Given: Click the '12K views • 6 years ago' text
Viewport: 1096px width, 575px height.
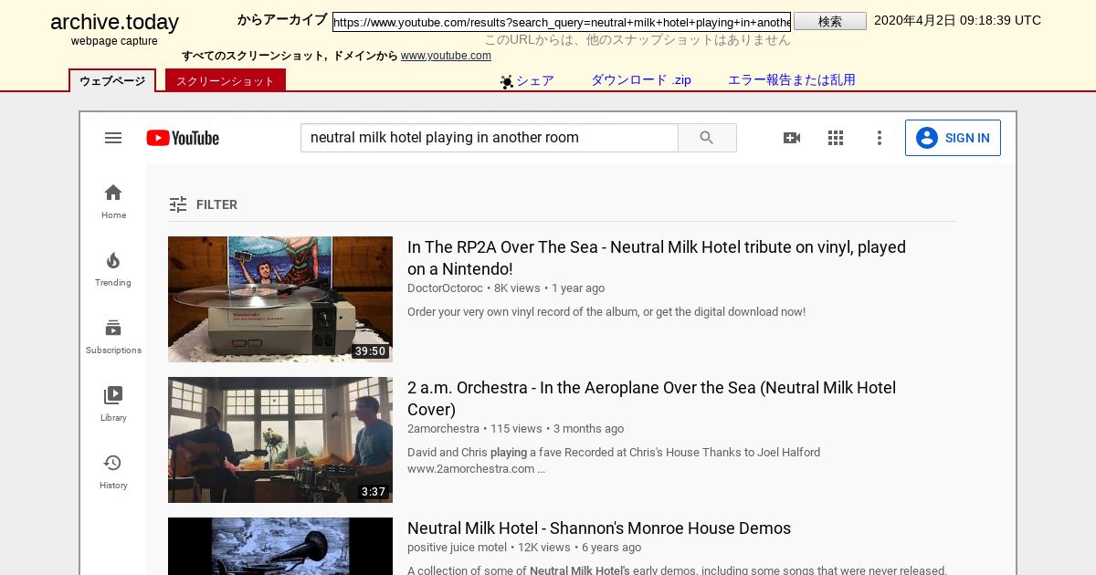Looking at the screenshot, I should click(x=579, y=548).
